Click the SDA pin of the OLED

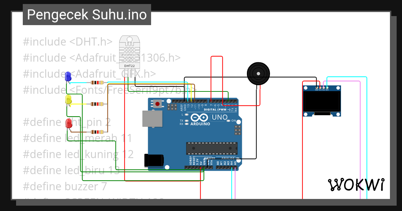pos(327,88)
